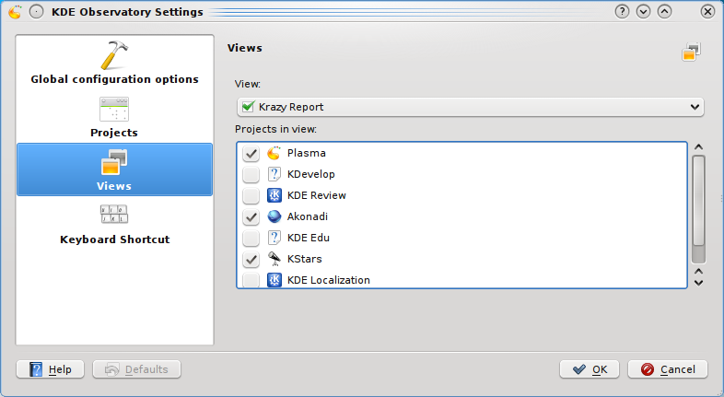Open Global configuration options page
724x397 pixels.
click(114, 63)
